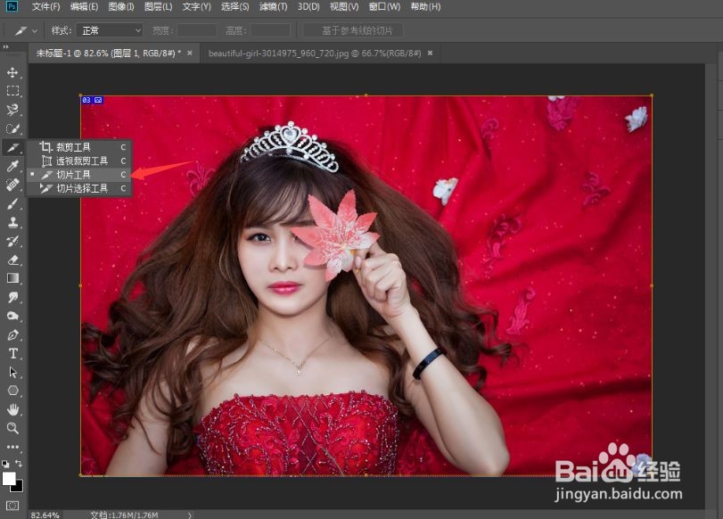Click the 高度 input field
Screen dimensions: 723x519
click(x=270, y=30)
